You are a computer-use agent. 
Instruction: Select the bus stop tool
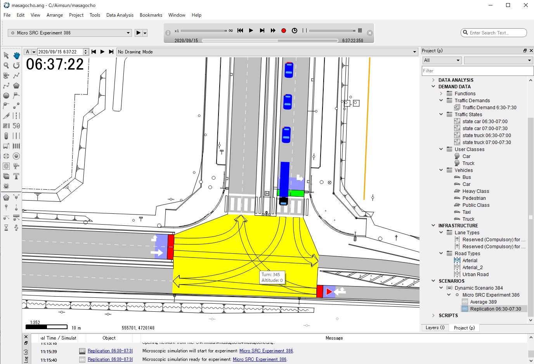(6, 146)
